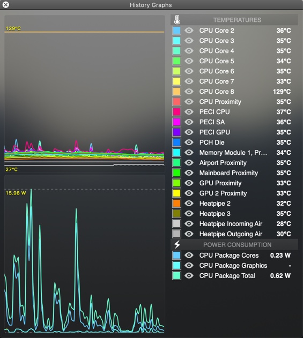Screen dimensions: 303x338
Task: Click the blue swatch for CPU Core 2
Action: tap(176, 31)
